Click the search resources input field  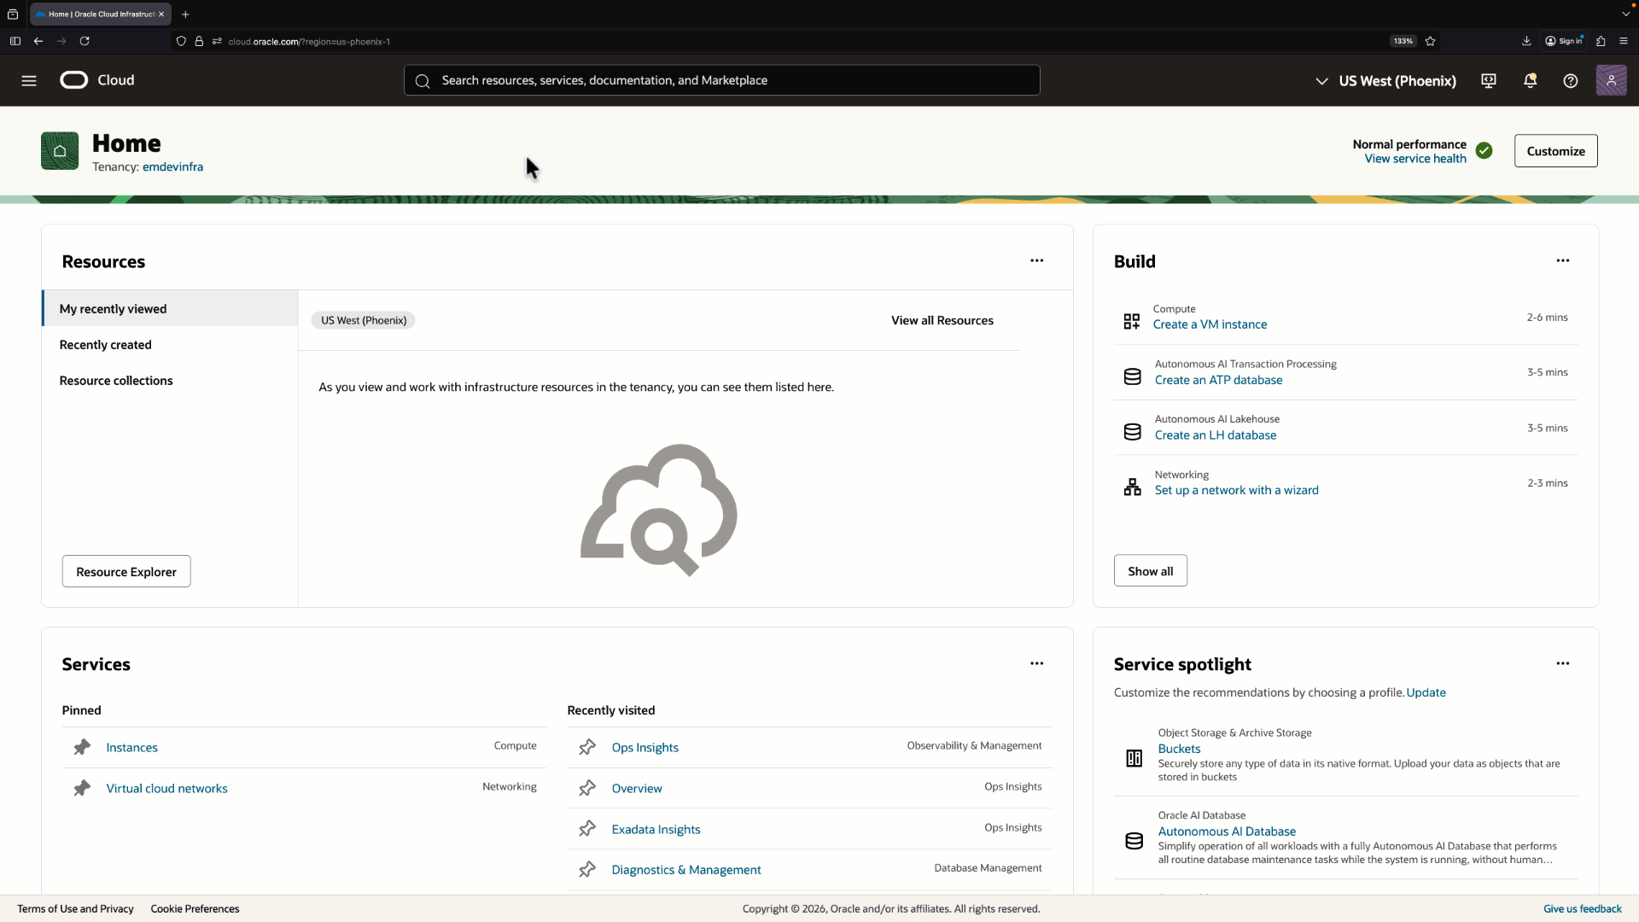pos(721,79)
